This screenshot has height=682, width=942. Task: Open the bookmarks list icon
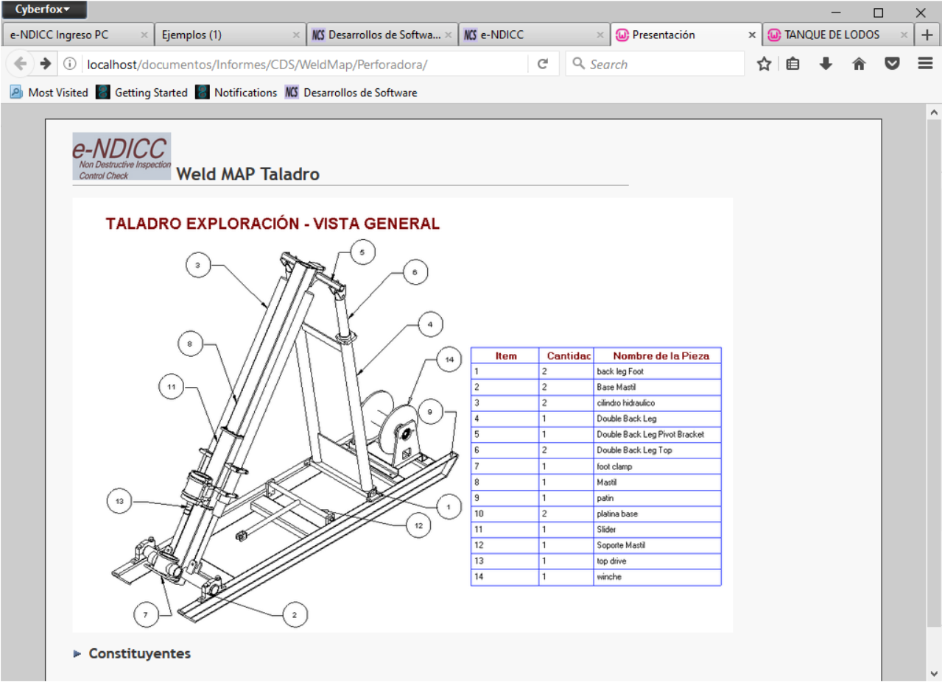point(792,64)
